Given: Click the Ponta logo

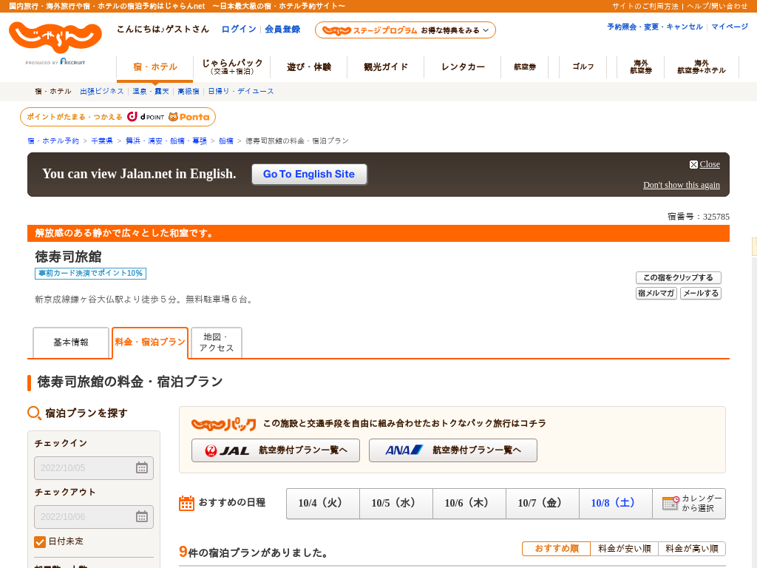Looking at the screenshot, I should click(189, 117).
